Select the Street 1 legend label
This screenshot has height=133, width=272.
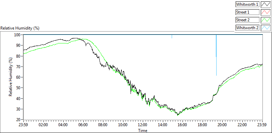[x=248, y=12]
